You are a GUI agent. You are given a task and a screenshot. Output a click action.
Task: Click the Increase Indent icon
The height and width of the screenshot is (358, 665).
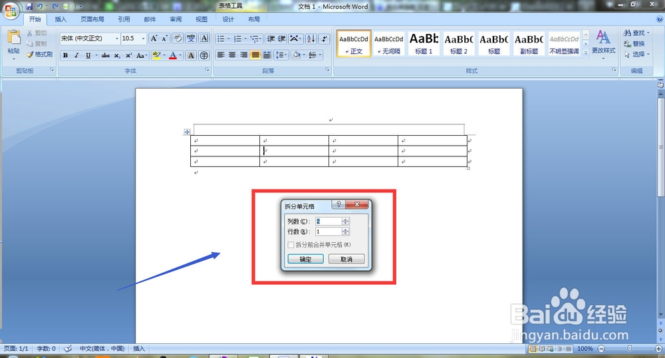pyautogui.click(x=281, y=39)
